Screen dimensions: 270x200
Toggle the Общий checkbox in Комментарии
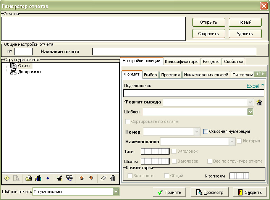pos(167,176)
